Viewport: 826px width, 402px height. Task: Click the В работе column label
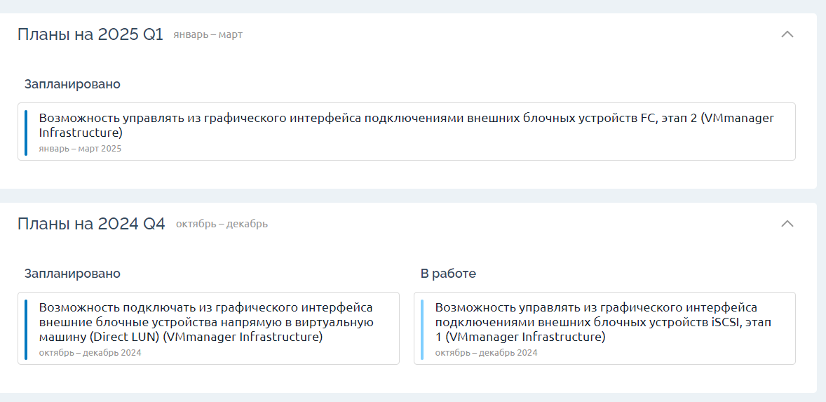(448, 274)
